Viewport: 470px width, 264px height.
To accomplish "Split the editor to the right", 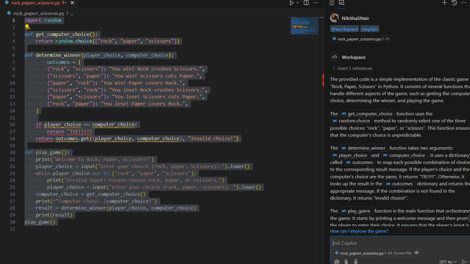I will [306, 3].
